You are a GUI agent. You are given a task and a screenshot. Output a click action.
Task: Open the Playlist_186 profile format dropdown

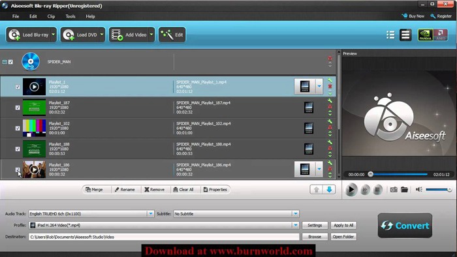(319, 169)
